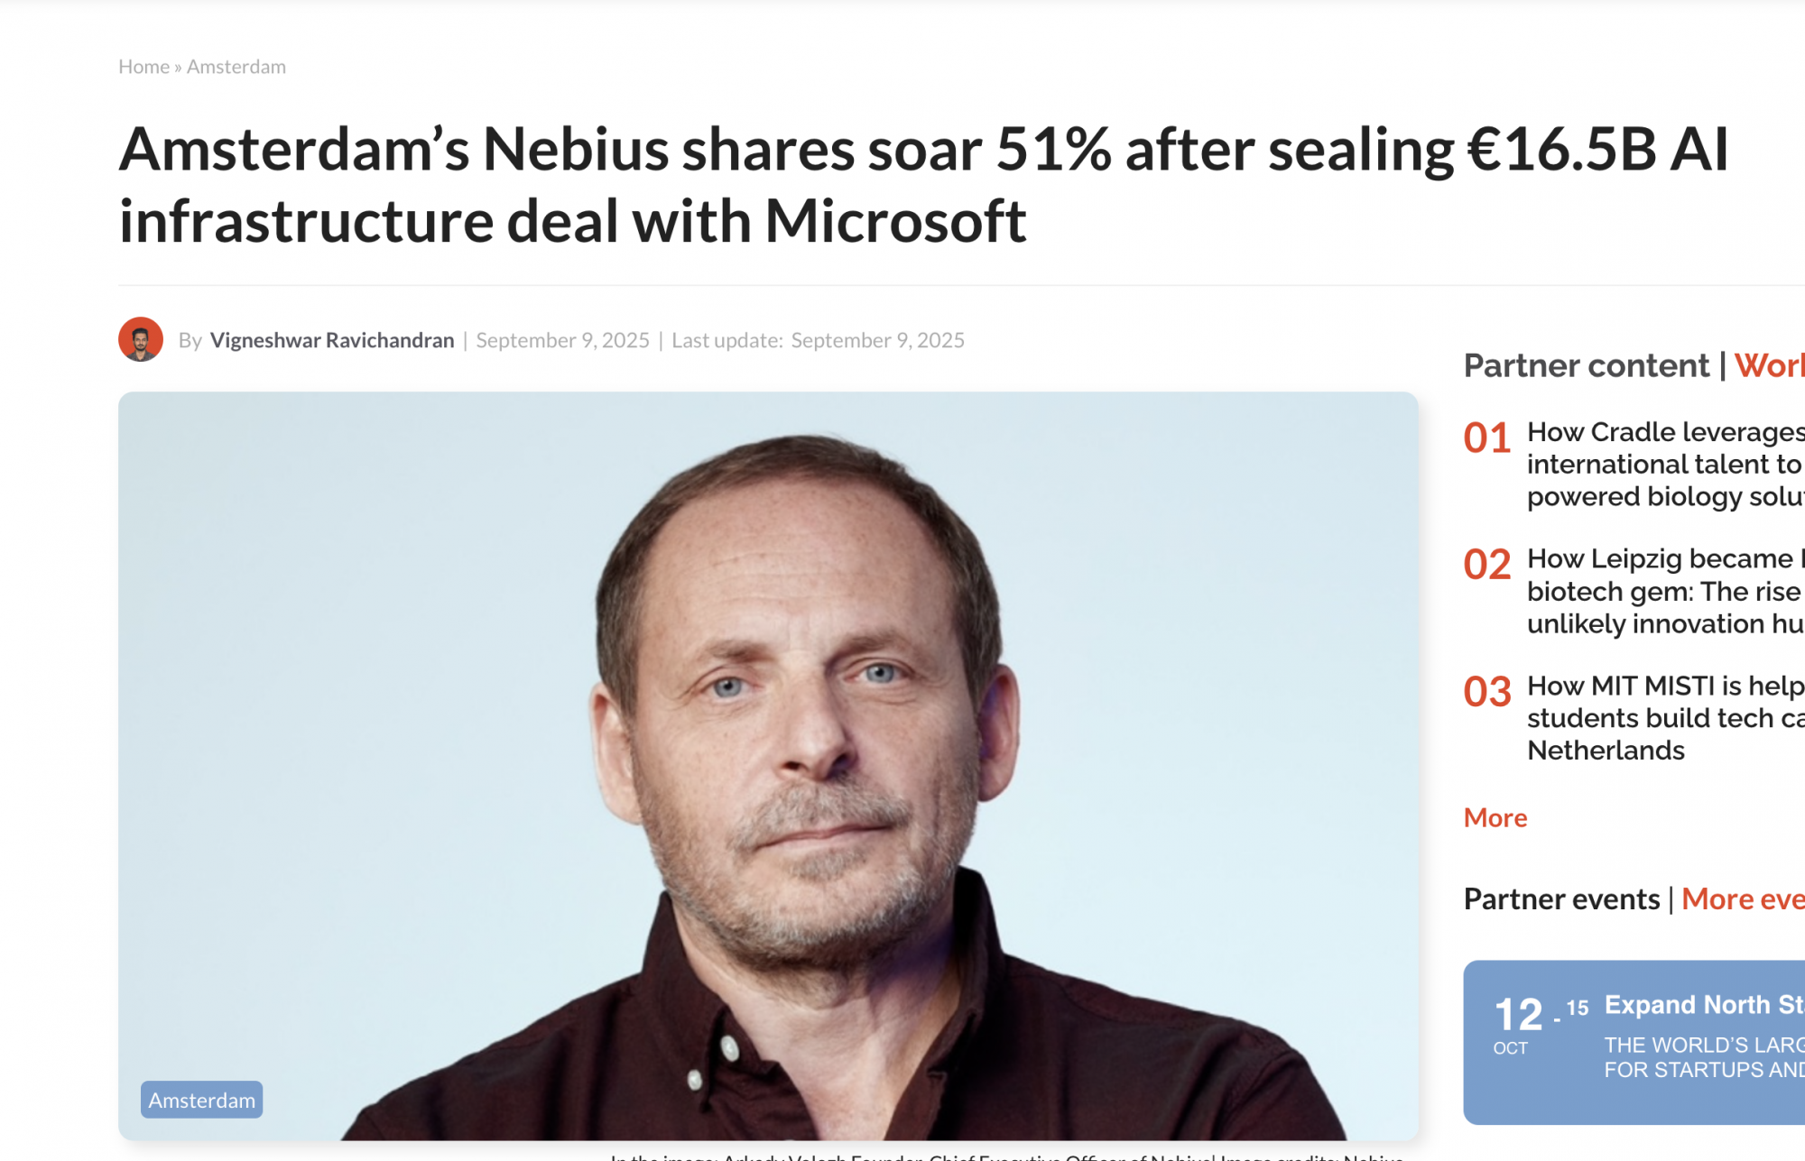The width and height of the screenshot is (1805, 1161).
Task: Click the orange number 02 marker
Action: click(x=1487, y=565)
